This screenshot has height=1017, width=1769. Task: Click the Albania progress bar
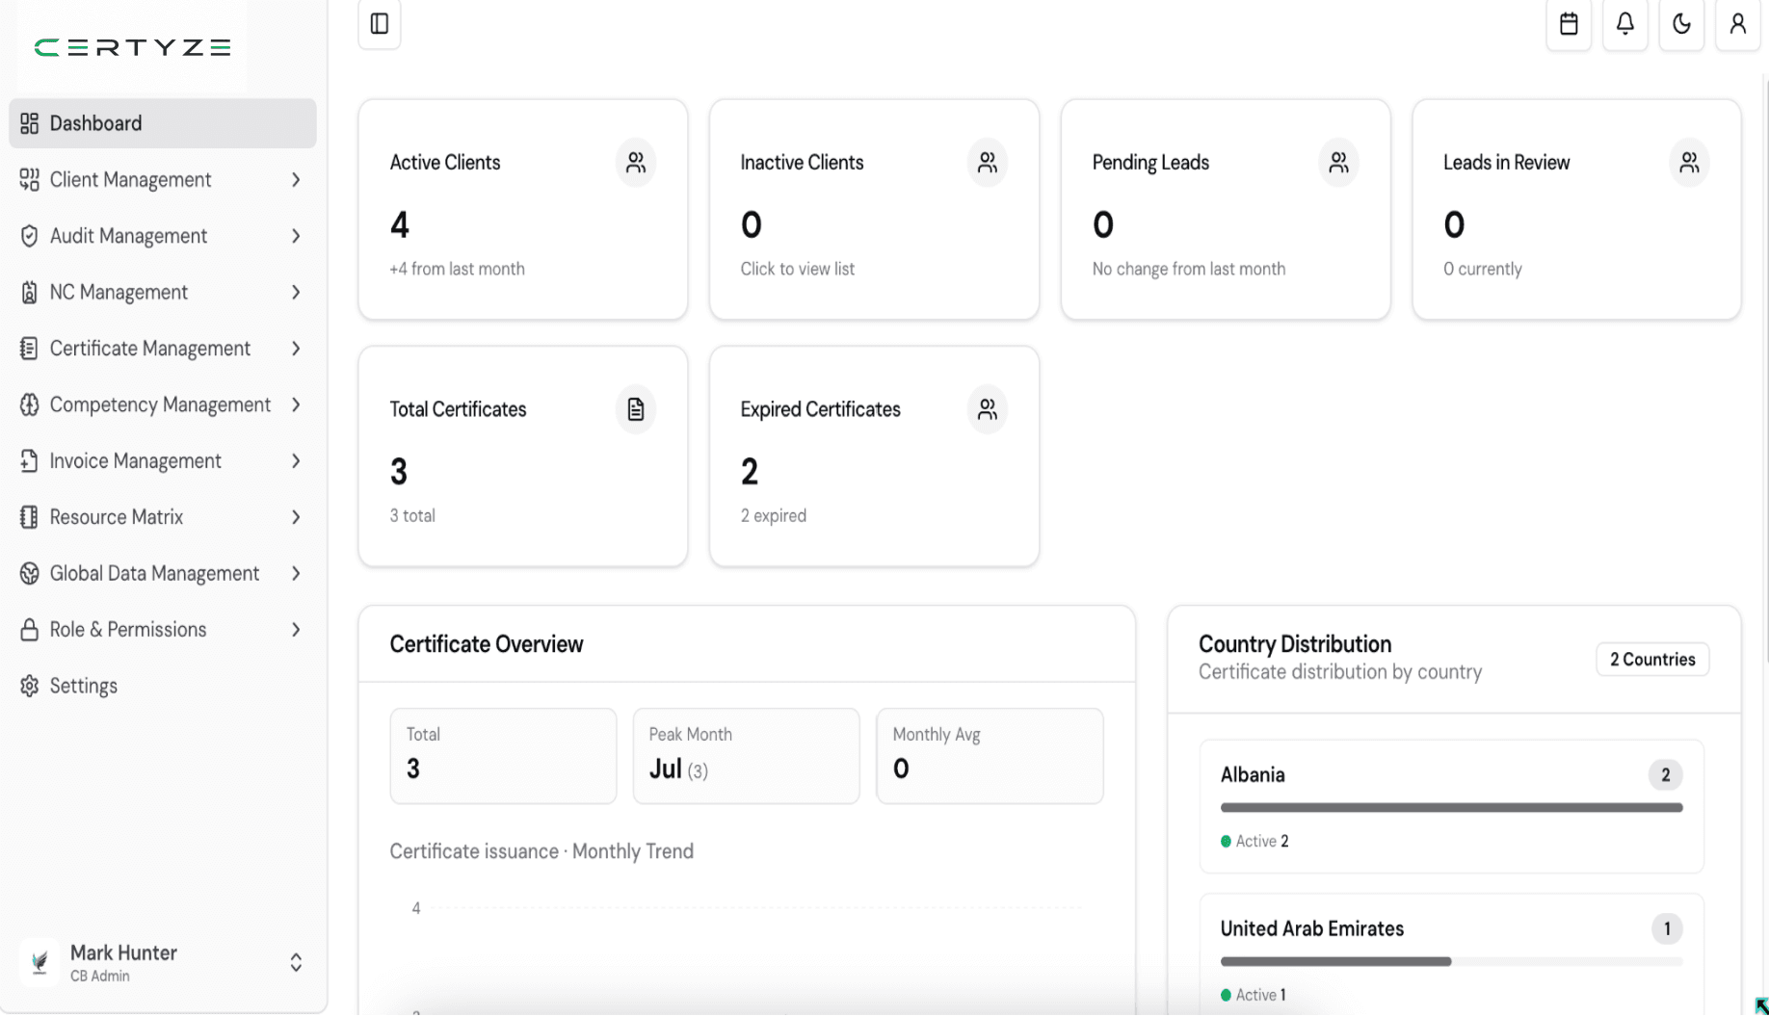[1451, 808]
